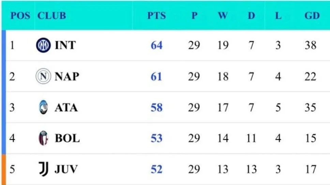
Task: Open the INT team name link
Action: pos(65,45)
